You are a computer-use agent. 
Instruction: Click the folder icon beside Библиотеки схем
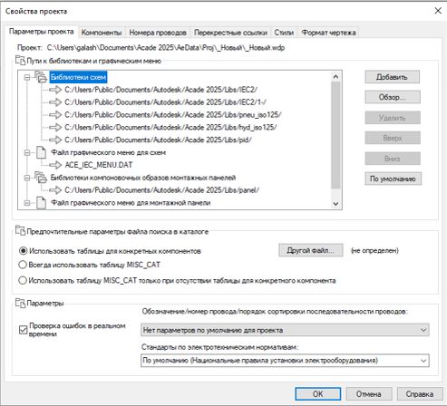click(x=41, y=77)
